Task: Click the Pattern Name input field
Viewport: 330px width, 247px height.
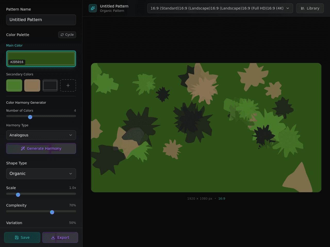Action: click(41, 20)
